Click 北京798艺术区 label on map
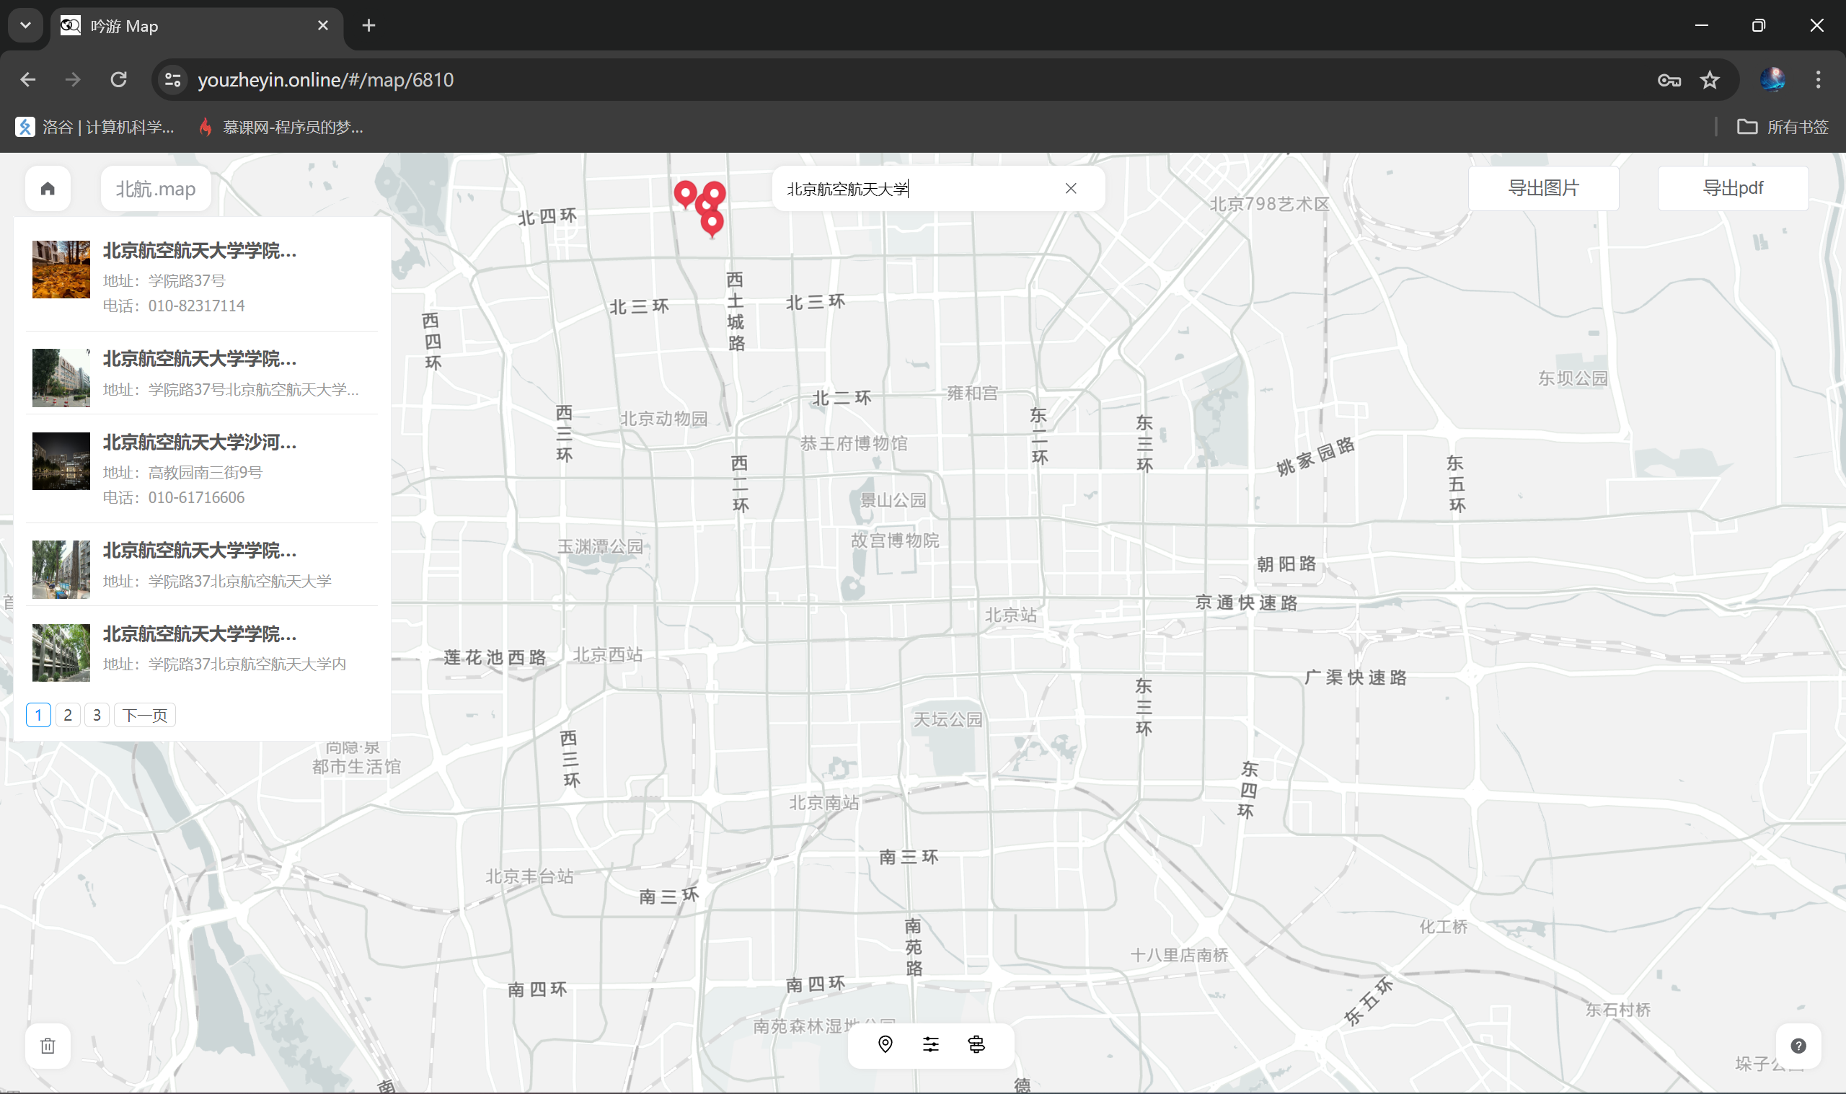Image resolution: width=1846 pixels, height=1094 pixels. pos(1269,204)
